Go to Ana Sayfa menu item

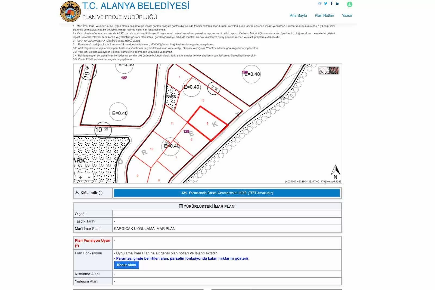298,15
